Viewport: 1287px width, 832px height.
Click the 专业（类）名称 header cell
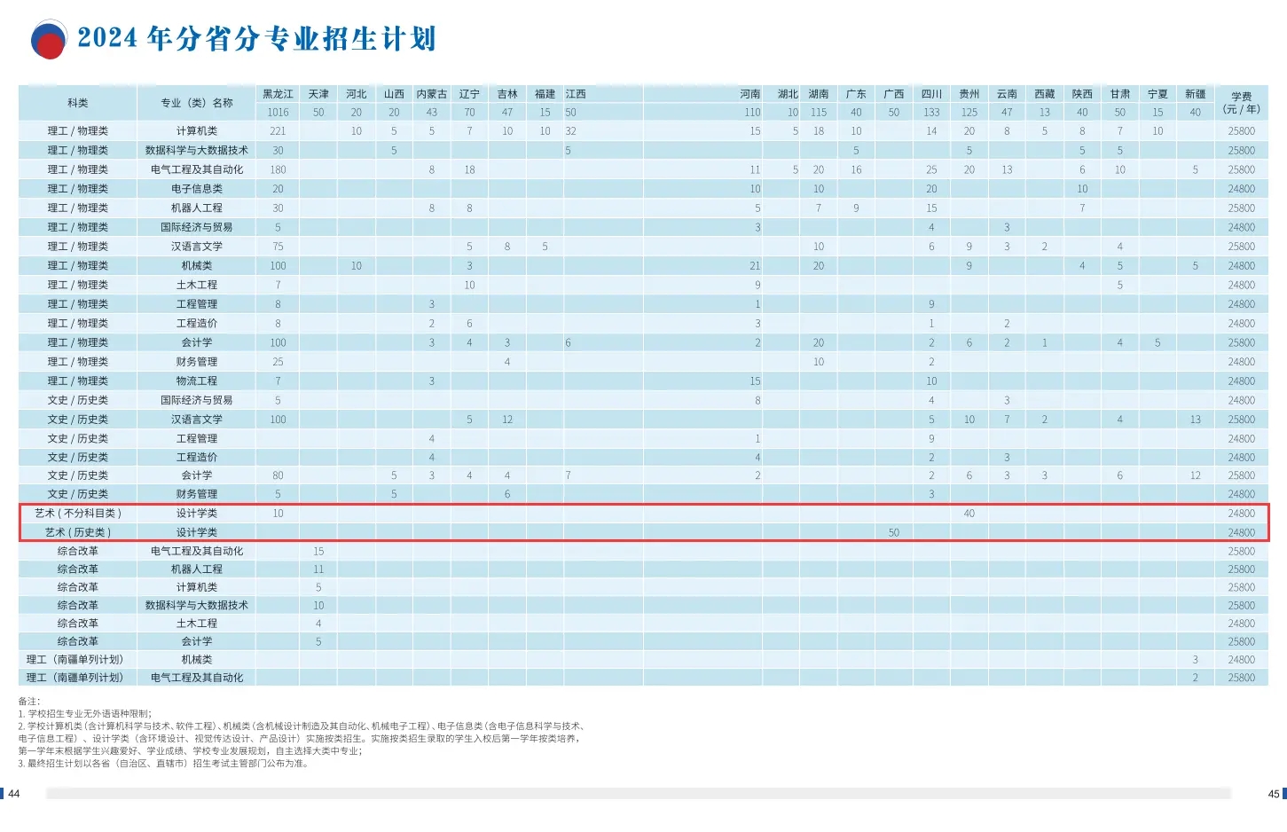click(197, 103)
